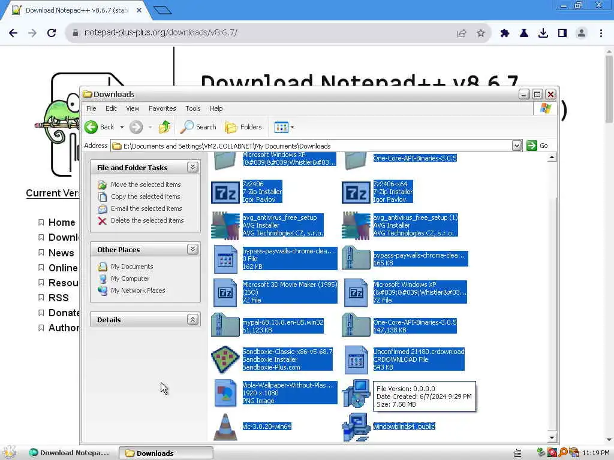Click Delete the selected items
614x460 pixels.
pos(148,220)
